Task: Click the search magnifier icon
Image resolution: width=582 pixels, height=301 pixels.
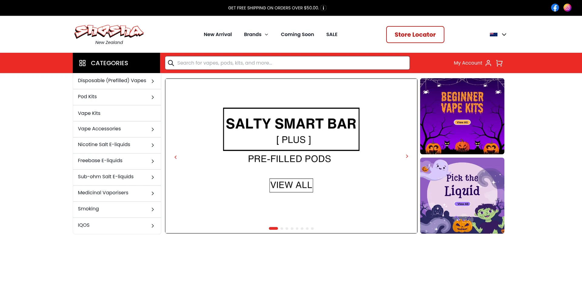Action: click(171, 63)
